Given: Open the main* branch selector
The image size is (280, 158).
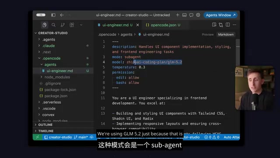Looking at the screenshot, I should pos(81,137).
